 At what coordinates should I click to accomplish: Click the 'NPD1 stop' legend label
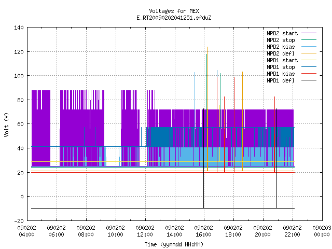(x=281, y=67)
